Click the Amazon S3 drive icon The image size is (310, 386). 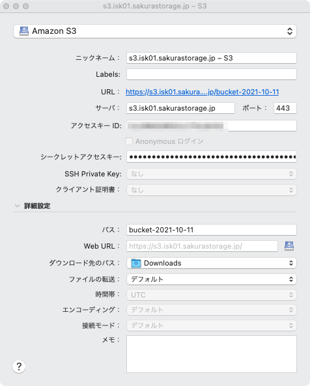tap(24, 31)
